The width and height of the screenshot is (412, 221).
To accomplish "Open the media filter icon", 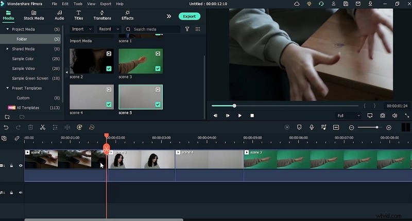I will click(187, 29).
